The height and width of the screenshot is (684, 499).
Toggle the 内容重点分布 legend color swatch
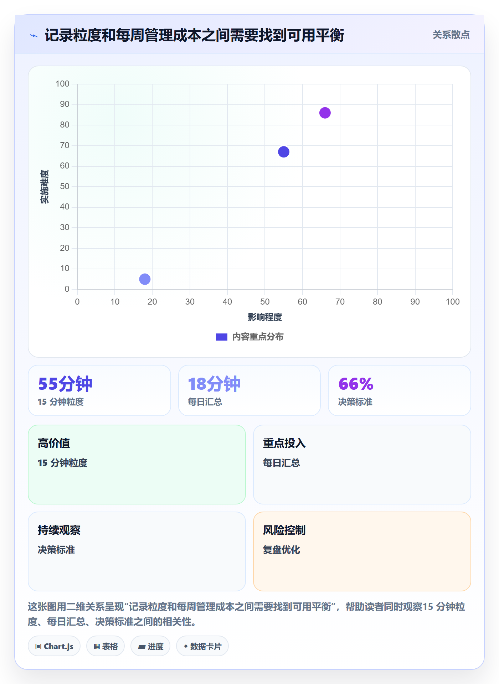point(221,337)
